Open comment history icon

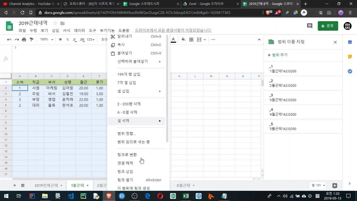point(310,26)
